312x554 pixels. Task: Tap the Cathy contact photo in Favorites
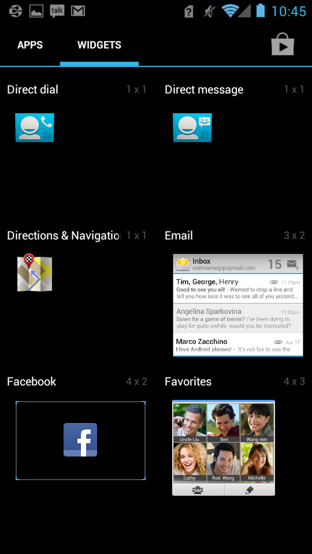pyautogui.click(x=190, y=462)
